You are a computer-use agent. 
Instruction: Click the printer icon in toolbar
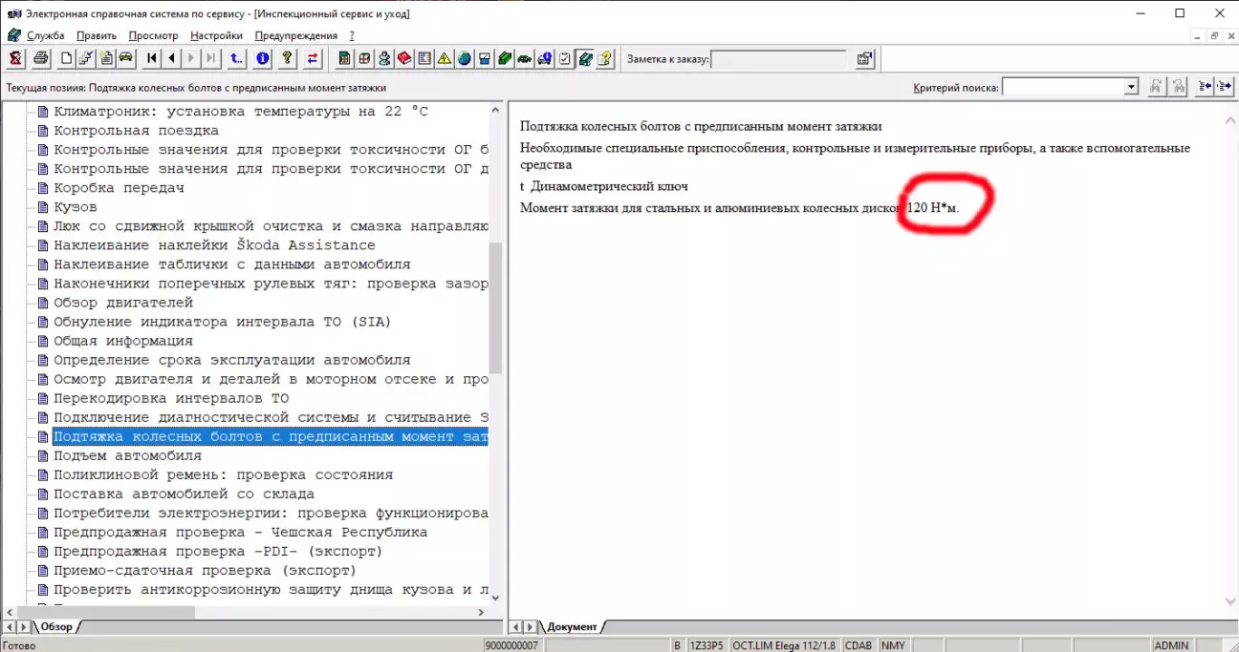(x=40, y=58)
